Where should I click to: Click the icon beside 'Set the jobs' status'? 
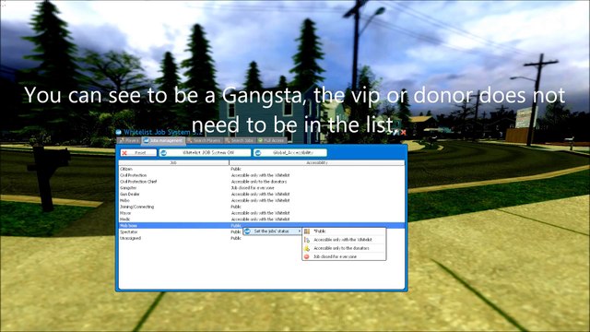pos(247,231)
